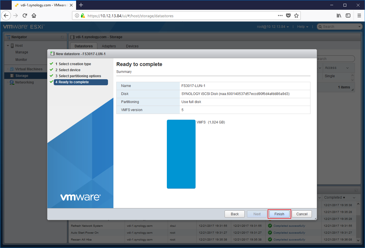Click the New datastore dialog icon
The width and height of the screenshot is (365, 248).
[52, 54]
